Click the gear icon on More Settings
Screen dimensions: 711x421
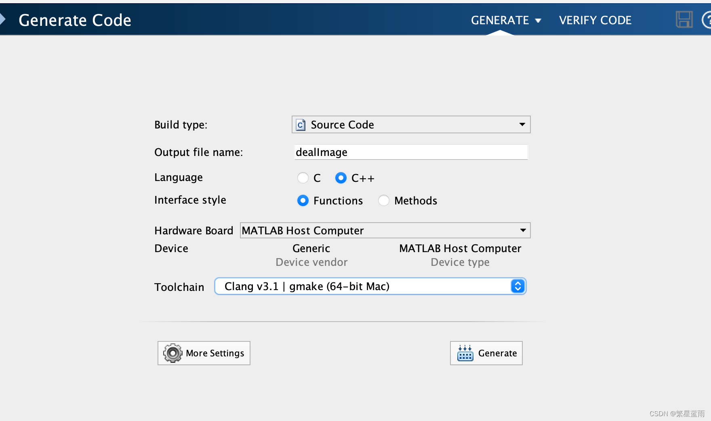[173, 353]
